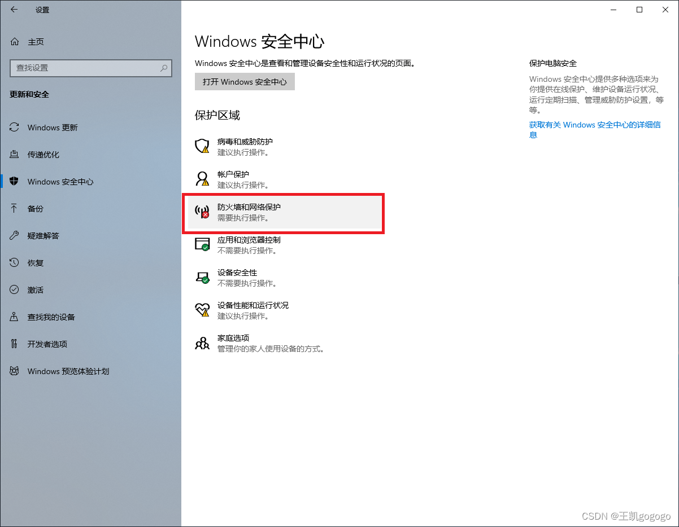This screenshot has height=527, width=679.
Task: Open Windows 预览体验计划 page
Action: pos(90,371)
